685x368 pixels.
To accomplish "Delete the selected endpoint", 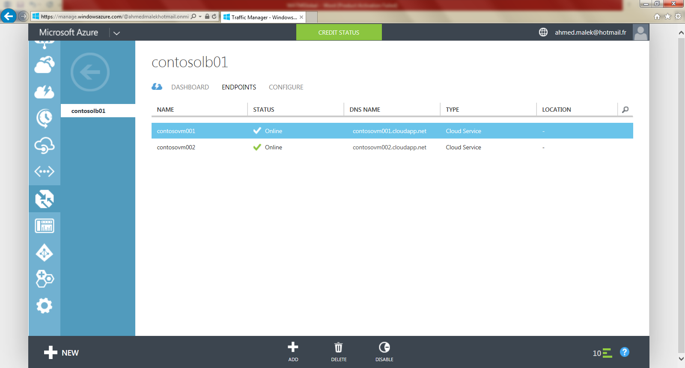I will click(x=339, y=352).
